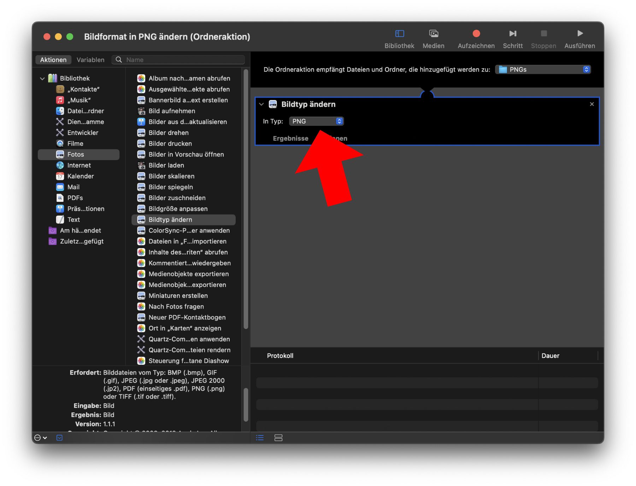Collapse the Bildtyp ändern action
This screenshot has width=636, height=486.
[x=261, y=104]
